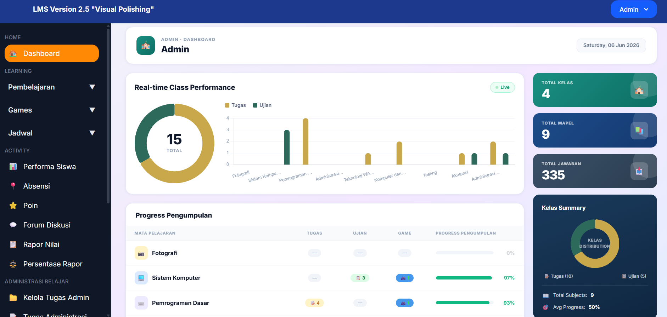Viewport: 667px width, 317px height.
Task: Click the Live status badge
Action: pos(503,87)
